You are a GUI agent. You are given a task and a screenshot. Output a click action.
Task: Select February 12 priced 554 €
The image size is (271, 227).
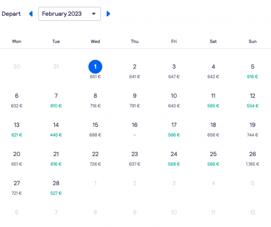point(253,100)
